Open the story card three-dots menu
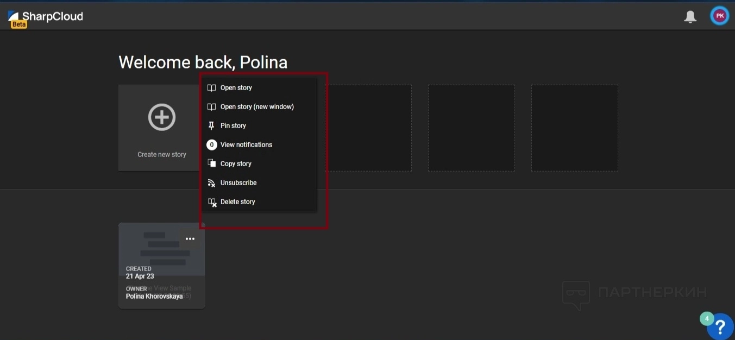Screen dimensions: 735x340 190,239
